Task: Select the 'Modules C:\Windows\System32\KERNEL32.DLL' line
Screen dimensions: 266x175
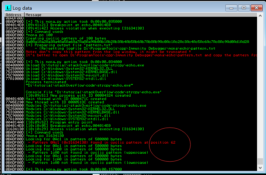Action: 70,109
